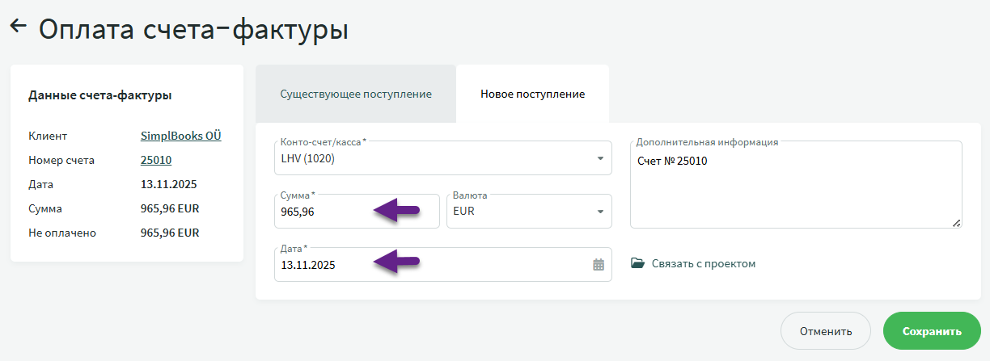Screen dimensions: 990x361
Task: Open the SimplBooks OÜ client link
Action: point(180,136)
